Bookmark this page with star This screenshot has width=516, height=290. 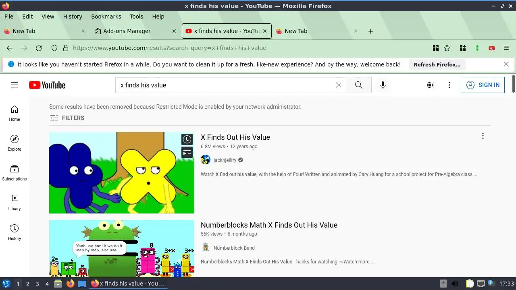pos(447,48)
